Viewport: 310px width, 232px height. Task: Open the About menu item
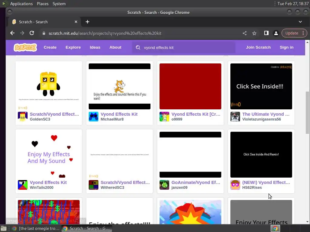(115, 47)
